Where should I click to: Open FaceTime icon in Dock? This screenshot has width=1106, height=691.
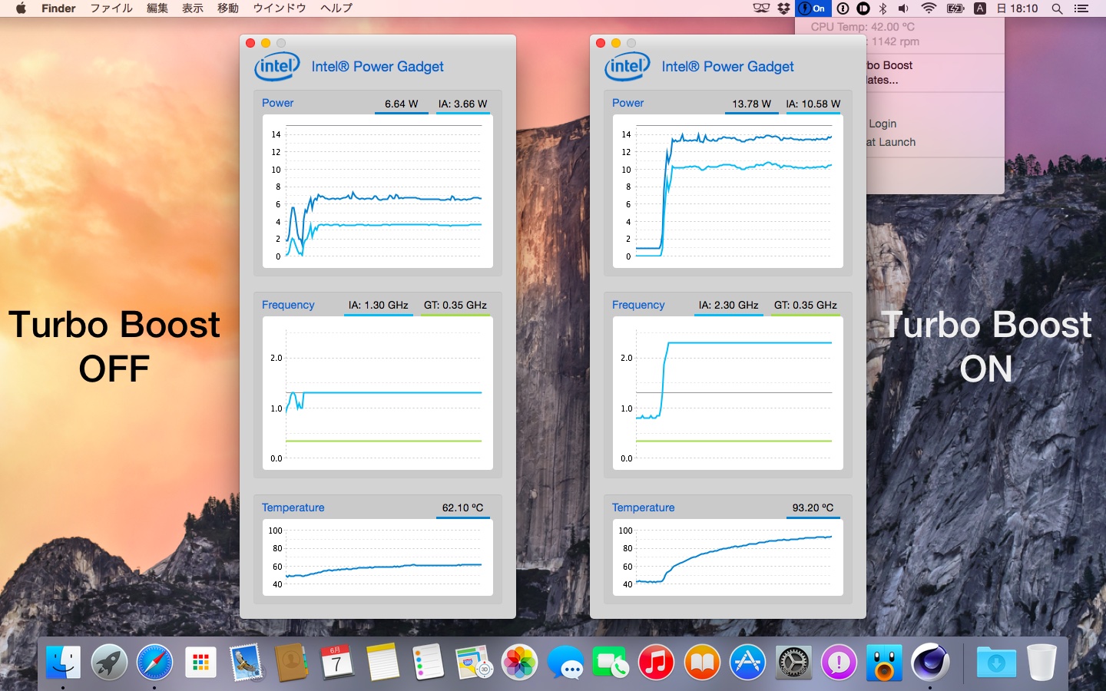(x=611, y=662)
